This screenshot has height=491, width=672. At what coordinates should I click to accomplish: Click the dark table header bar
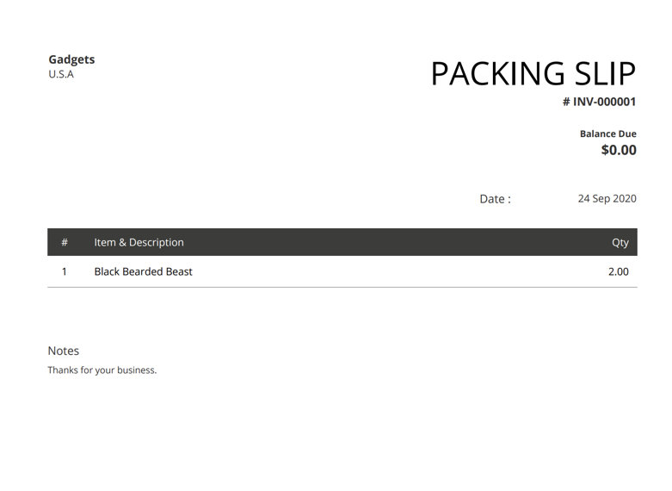point(342,242)
